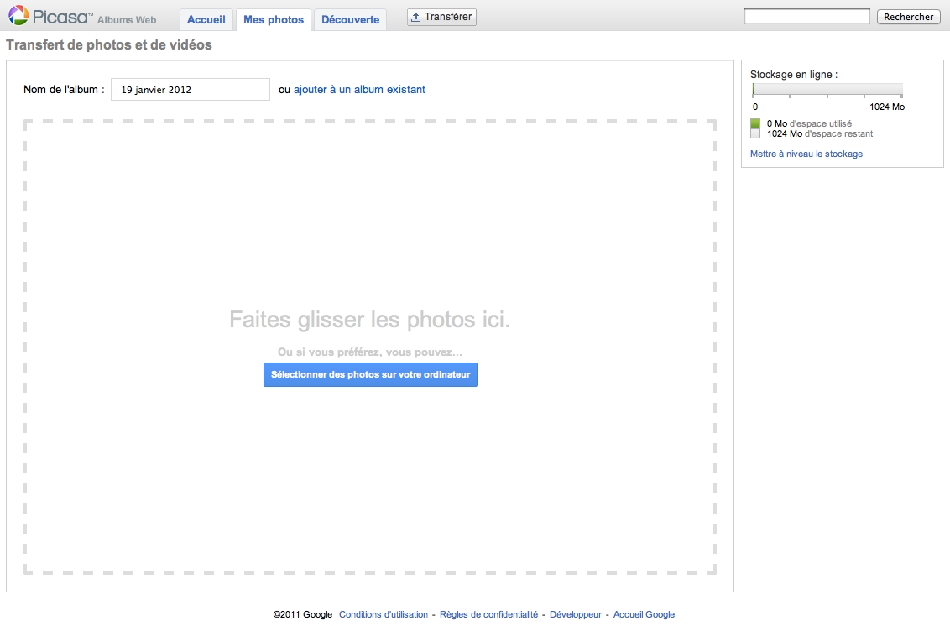Go to the Découverte tab
The height and width of the screenshot is (626, 950).
[x=350, y=19]
